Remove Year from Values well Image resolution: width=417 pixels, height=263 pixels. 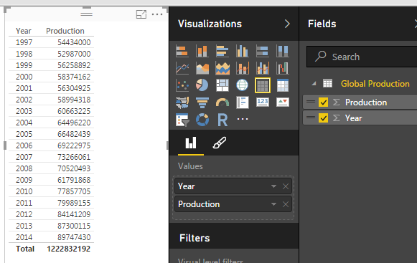coord(286,186)
